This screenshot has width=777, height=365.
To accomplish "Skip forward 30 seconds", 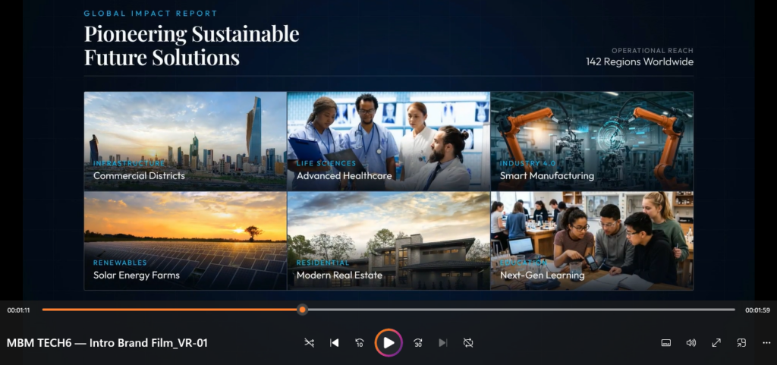I will [418, 343].
